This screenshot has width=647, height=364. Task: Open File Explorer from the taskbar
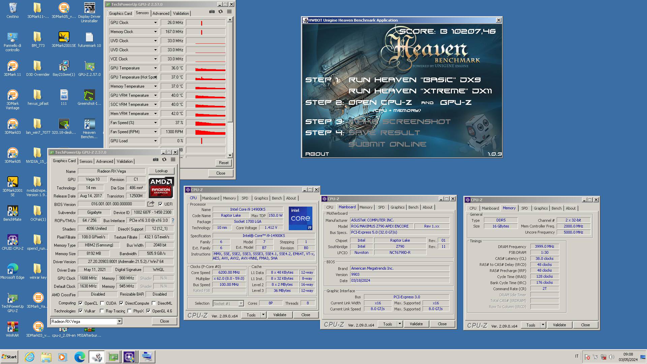(x=46, y=357)
